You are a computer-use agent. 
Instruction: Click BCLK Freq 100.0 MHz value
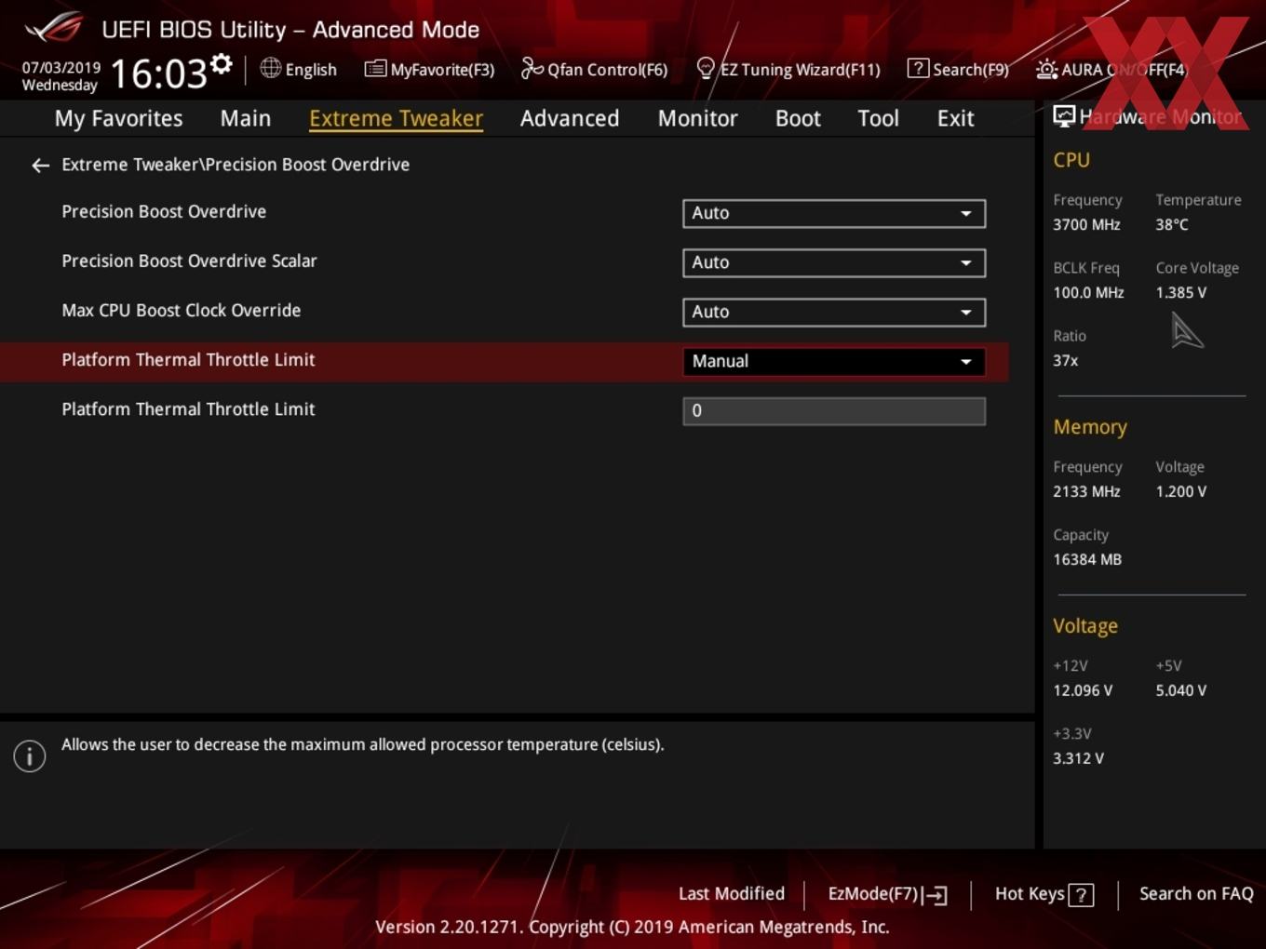coord(1088,292)
